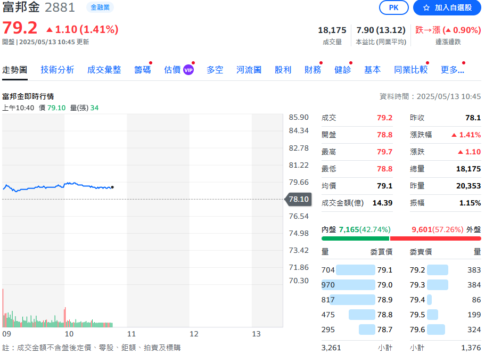
Task: Click the 開盤 78.8 value
Action: tap(384, 135)
